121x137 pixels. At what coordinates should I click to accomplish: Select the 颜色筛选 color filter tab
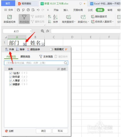25,57
